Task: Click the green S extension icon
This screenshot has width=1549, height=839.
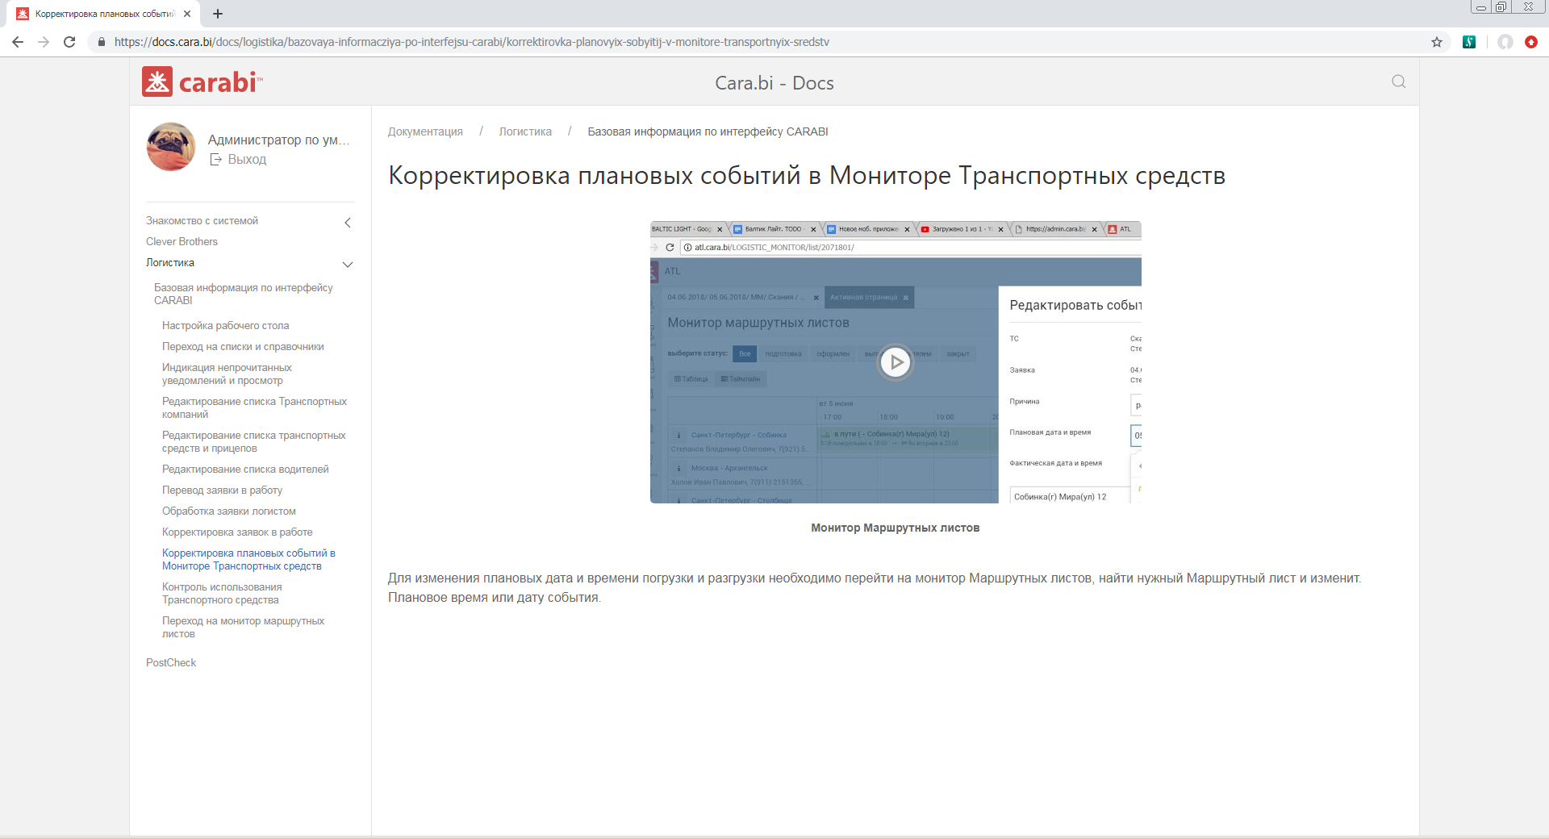Action: [x=1469, y=42]
